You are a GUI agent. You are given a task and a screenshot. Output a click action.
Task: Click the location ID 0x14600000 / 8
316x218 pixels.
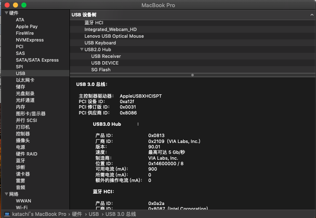tap(166, 163)
